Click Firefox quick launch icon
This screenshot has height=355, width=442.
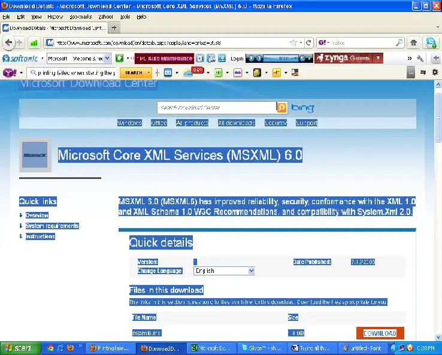71,348
